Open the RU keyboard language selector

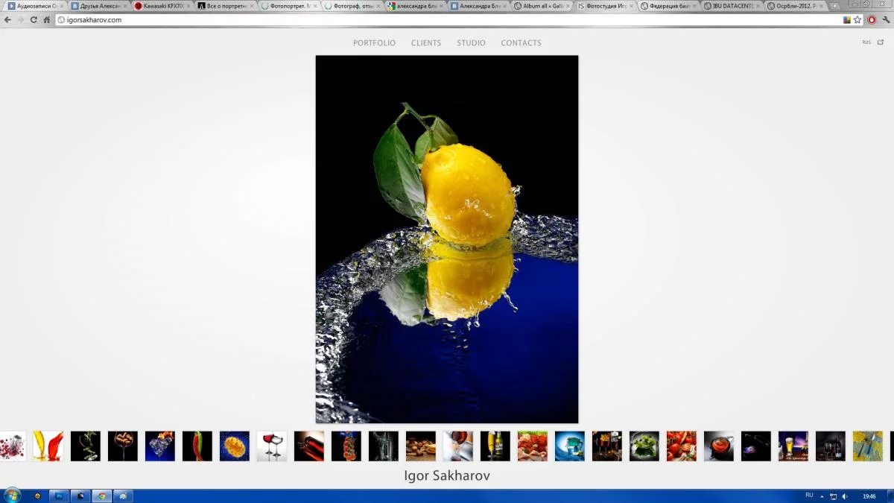tap(809, 496)
